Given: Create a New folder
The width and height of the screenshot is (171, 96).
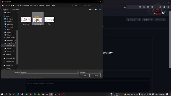Looking at the screenshot, I should tap(16, 10).
